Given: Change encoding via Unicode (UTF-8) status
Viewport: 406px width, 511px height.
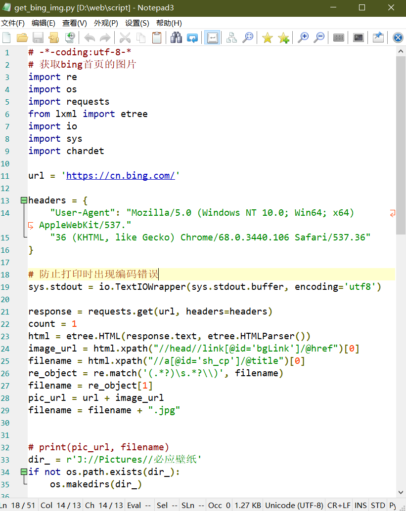Looking at the screenshot, I should [294, 505].
